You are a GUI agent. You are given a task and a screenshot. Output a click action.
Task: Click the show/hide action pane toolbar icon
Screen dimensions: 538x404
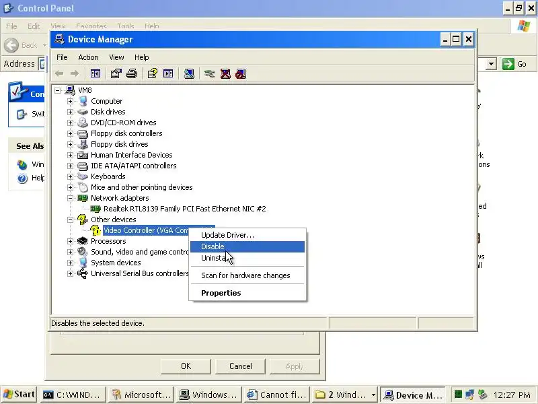tap(168, 73)
